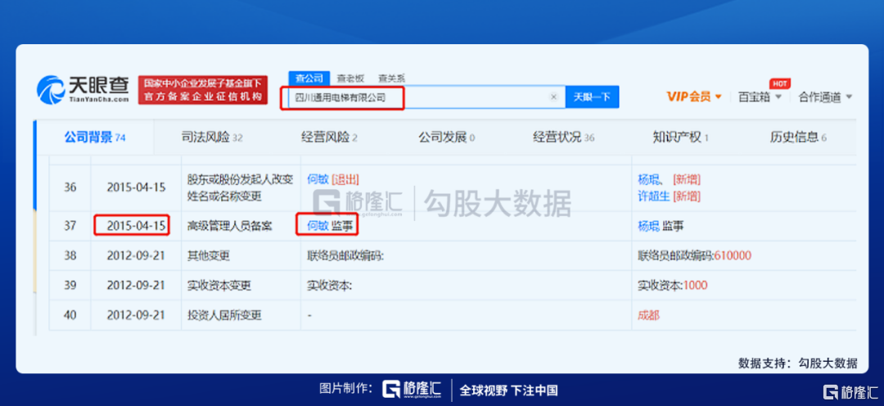Open the 合作通道 dropdown menu
This screenshot has height=406, width=884.
[x=825, y=97]
